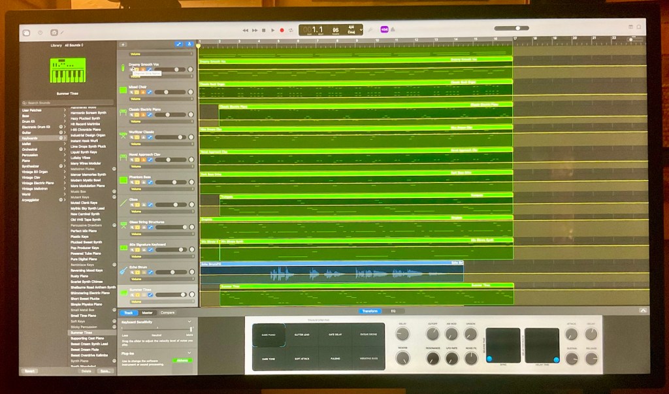Screen dimensions: 669x394
Task: Open the Smart Controls button in toolbar
Action: 53,32
